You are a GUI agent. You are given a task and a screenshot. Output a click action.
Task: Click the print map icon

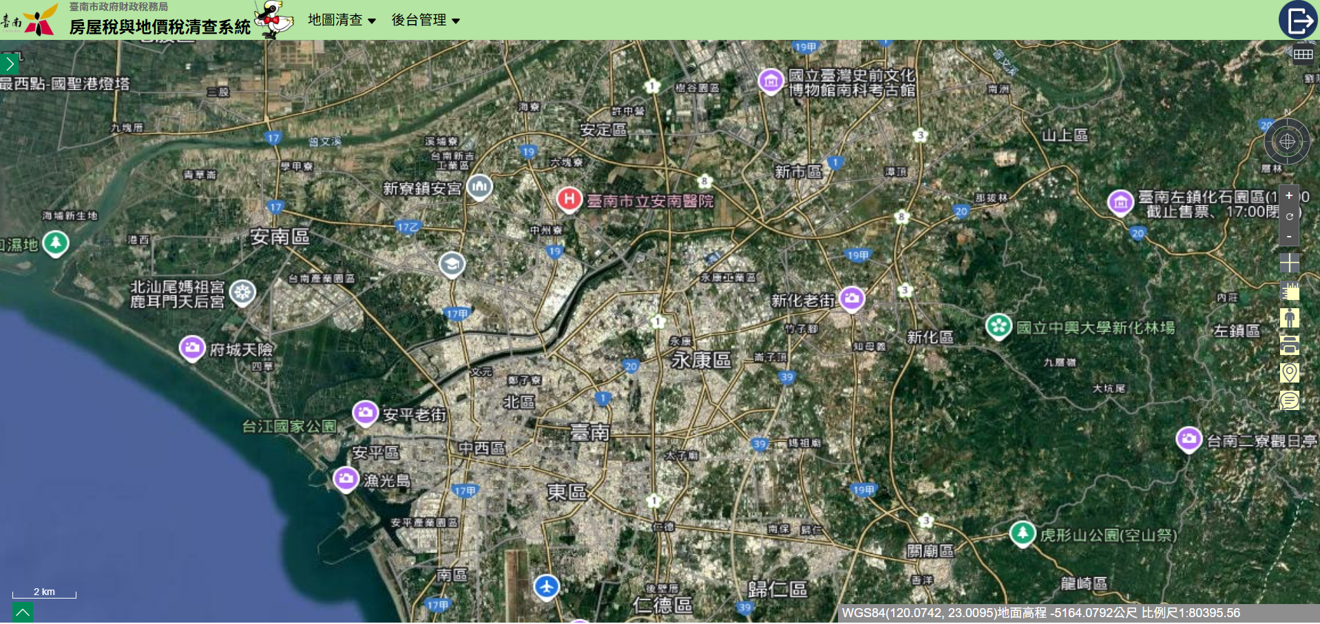1289,345
